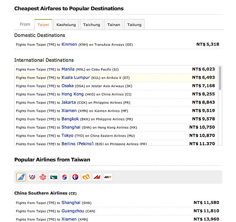Image resolution: width=236 pixels, height=222 pixels.
Task: Select the orange Mandarin Airlines logo
Action: pyautogui.click(x=86, y=177)
